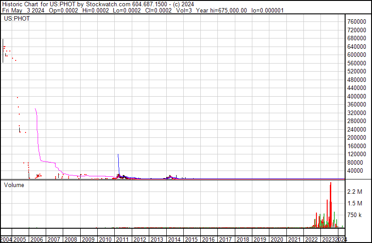Click the 320000 price axis value
The image size is (372, 243).
[x=357, y=113]
